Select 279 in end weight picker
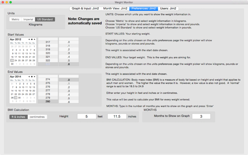This screenshot has width=248, height=155. tap(48, 98)
